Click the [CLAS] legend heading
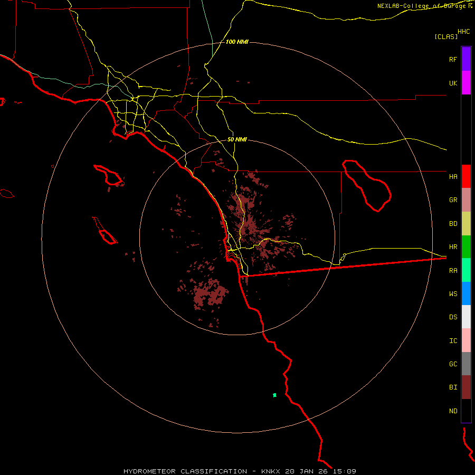The image size is (475, 475). click(x=446, y=36)
